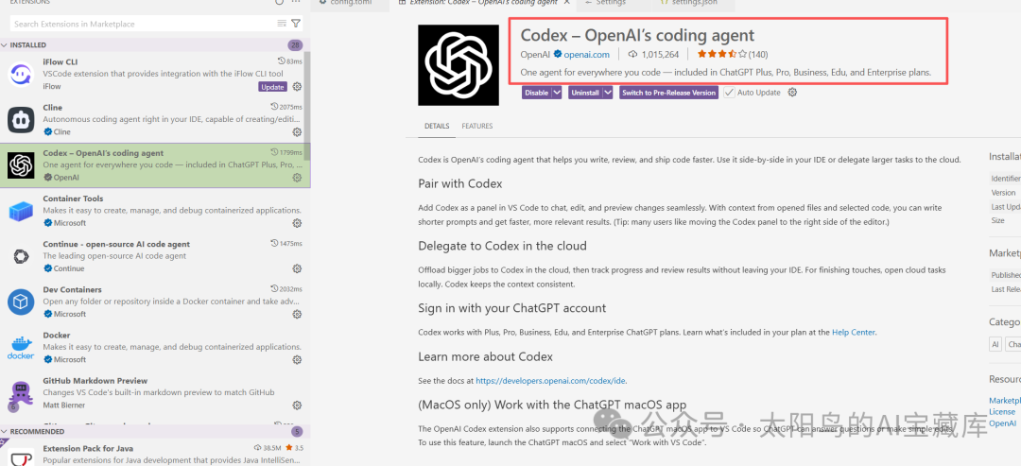
Task: Click the (140) ratings count
Action: [758, 54]
